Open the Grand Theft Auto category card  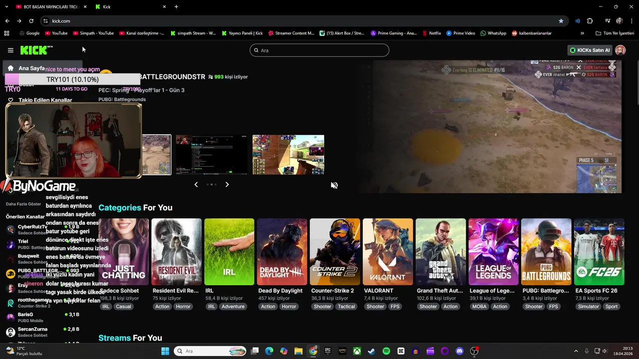[441, 252]
